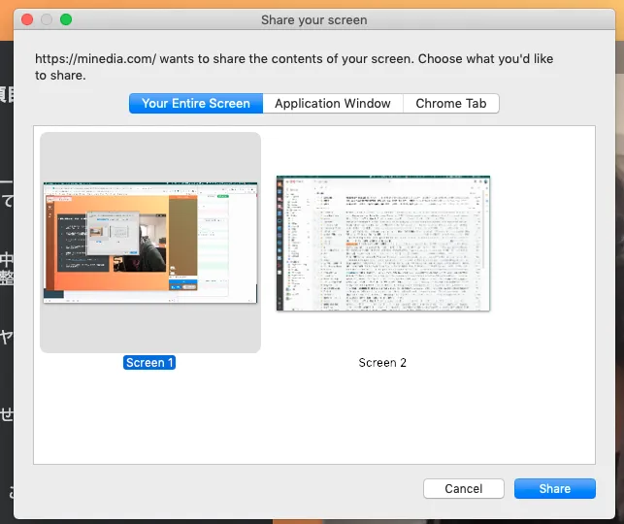
Task: Switch to the Application Window tab
Action: (x=332, y=103)
